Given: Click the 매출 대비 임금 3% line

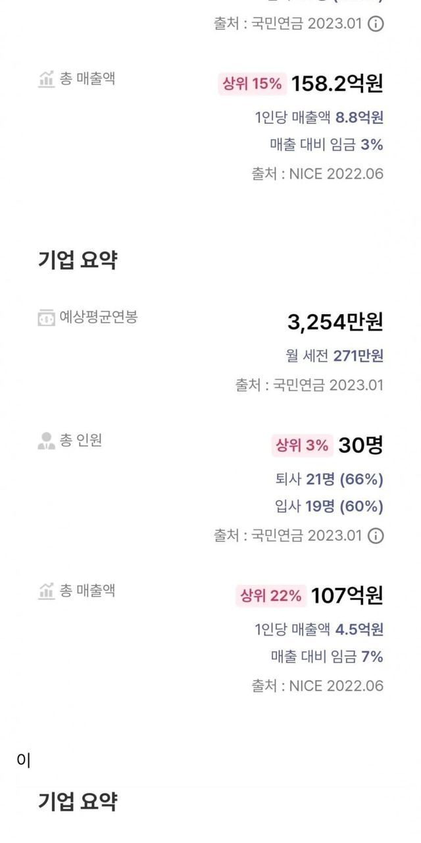Looking at the screenshot, I should 326,145.
